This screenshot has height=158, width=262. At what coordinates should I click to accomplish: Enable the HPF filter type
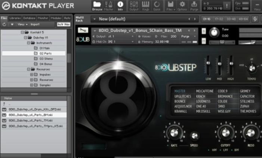pyautogui.click(x=209, y=150)
